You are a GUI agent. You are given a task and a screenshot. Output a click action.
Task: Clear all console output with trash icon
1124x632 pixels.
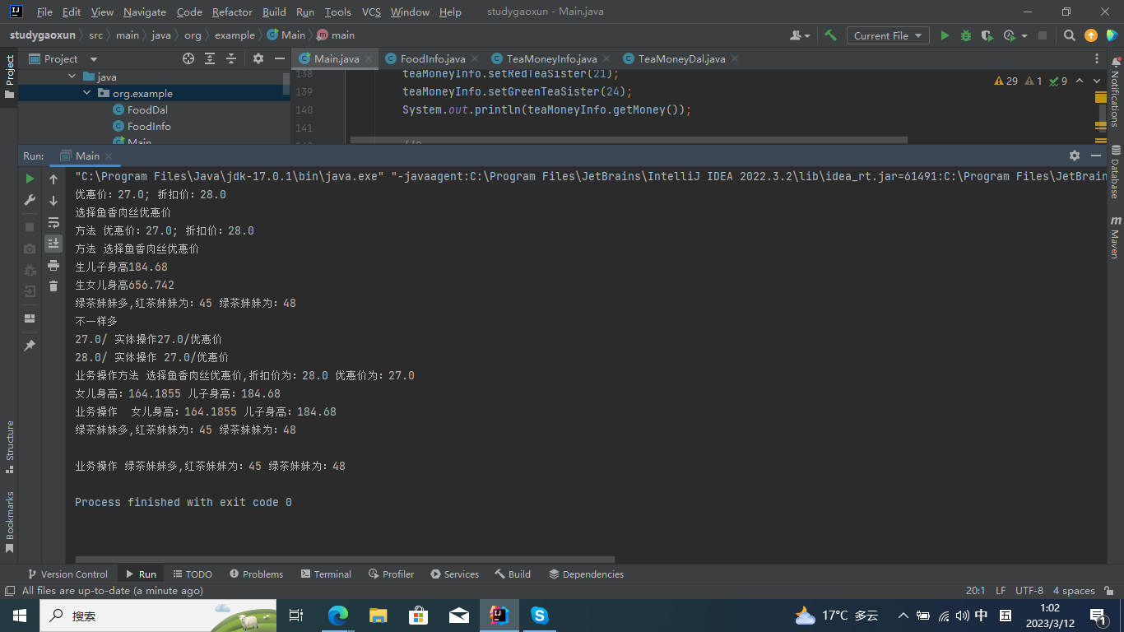[53, 286]
